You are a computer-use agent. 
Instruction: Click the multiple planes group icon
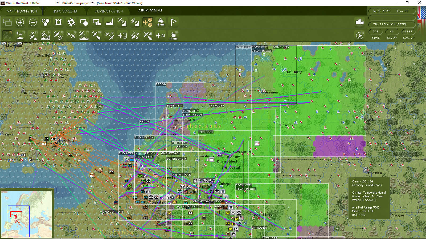(x=135, y=35)
